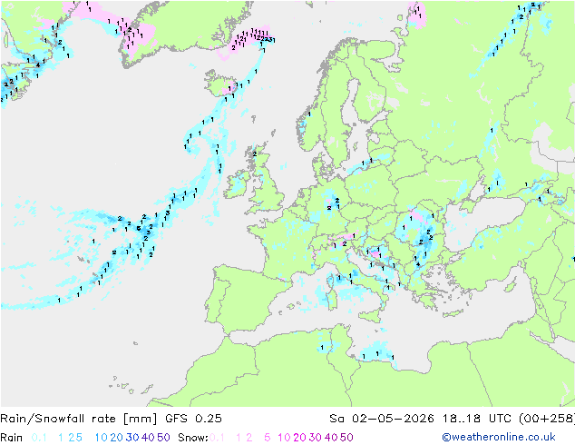The image size is (575, 445).
Task: Click the "Rain" legend label
Action: [x=12, y=438]
